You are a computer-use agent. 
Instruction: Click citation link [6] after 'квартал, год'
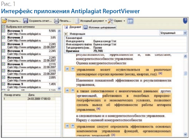[x=161, y=73]
